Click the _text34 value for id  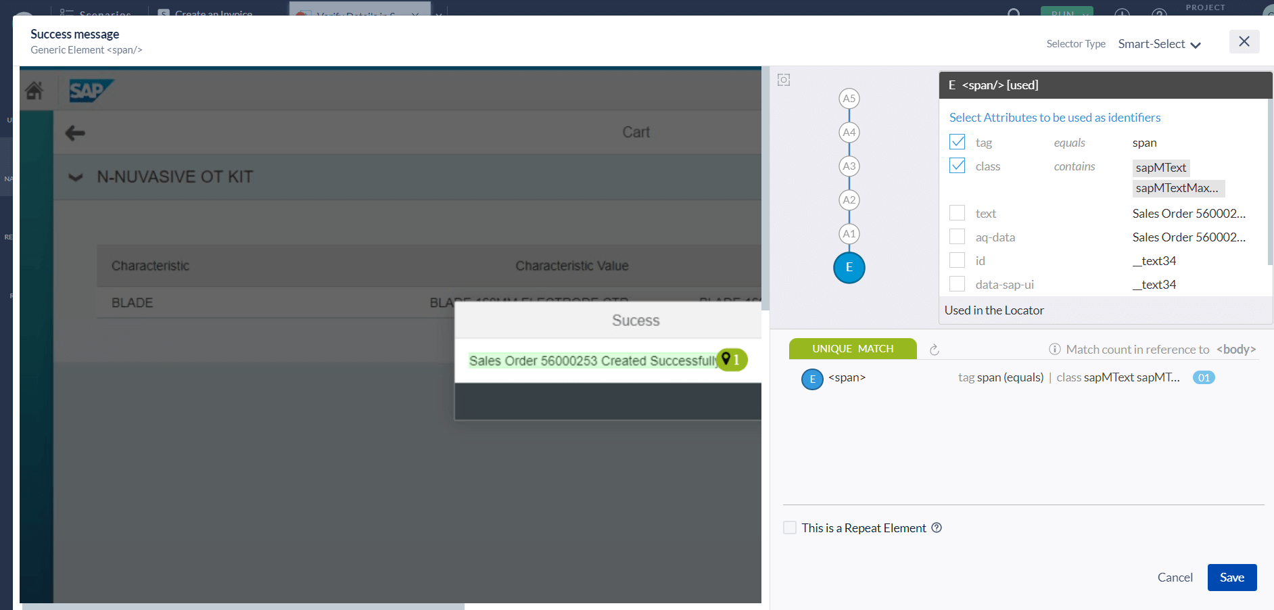pos(1154,261)
